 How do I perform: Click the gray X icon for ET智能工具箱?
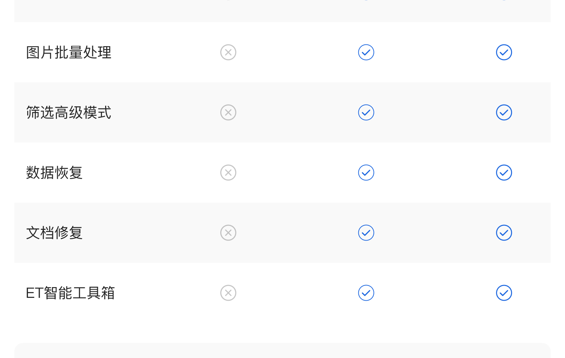(x=228, y=293)
